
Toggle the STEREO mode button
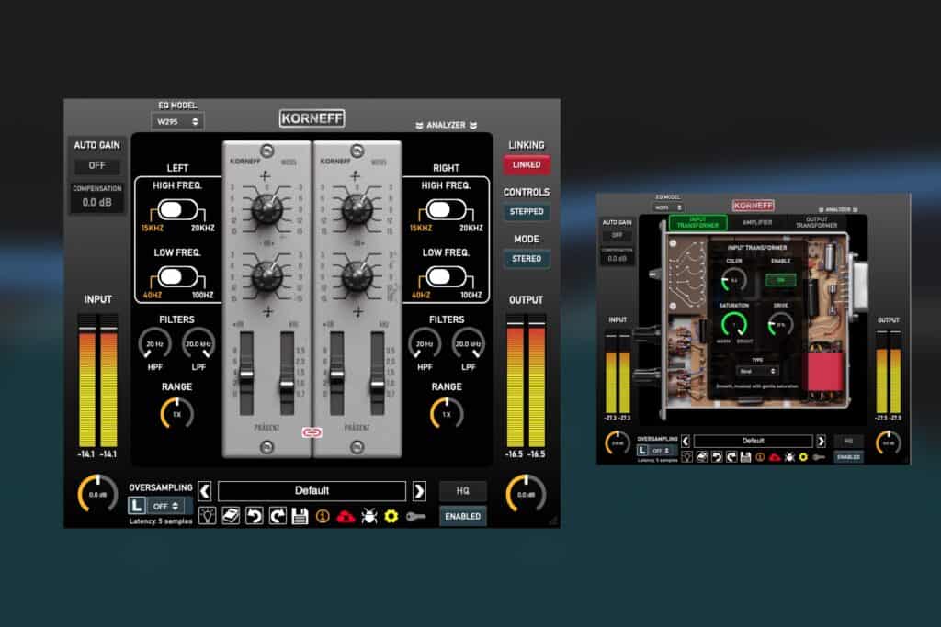(x=527, y=258)
